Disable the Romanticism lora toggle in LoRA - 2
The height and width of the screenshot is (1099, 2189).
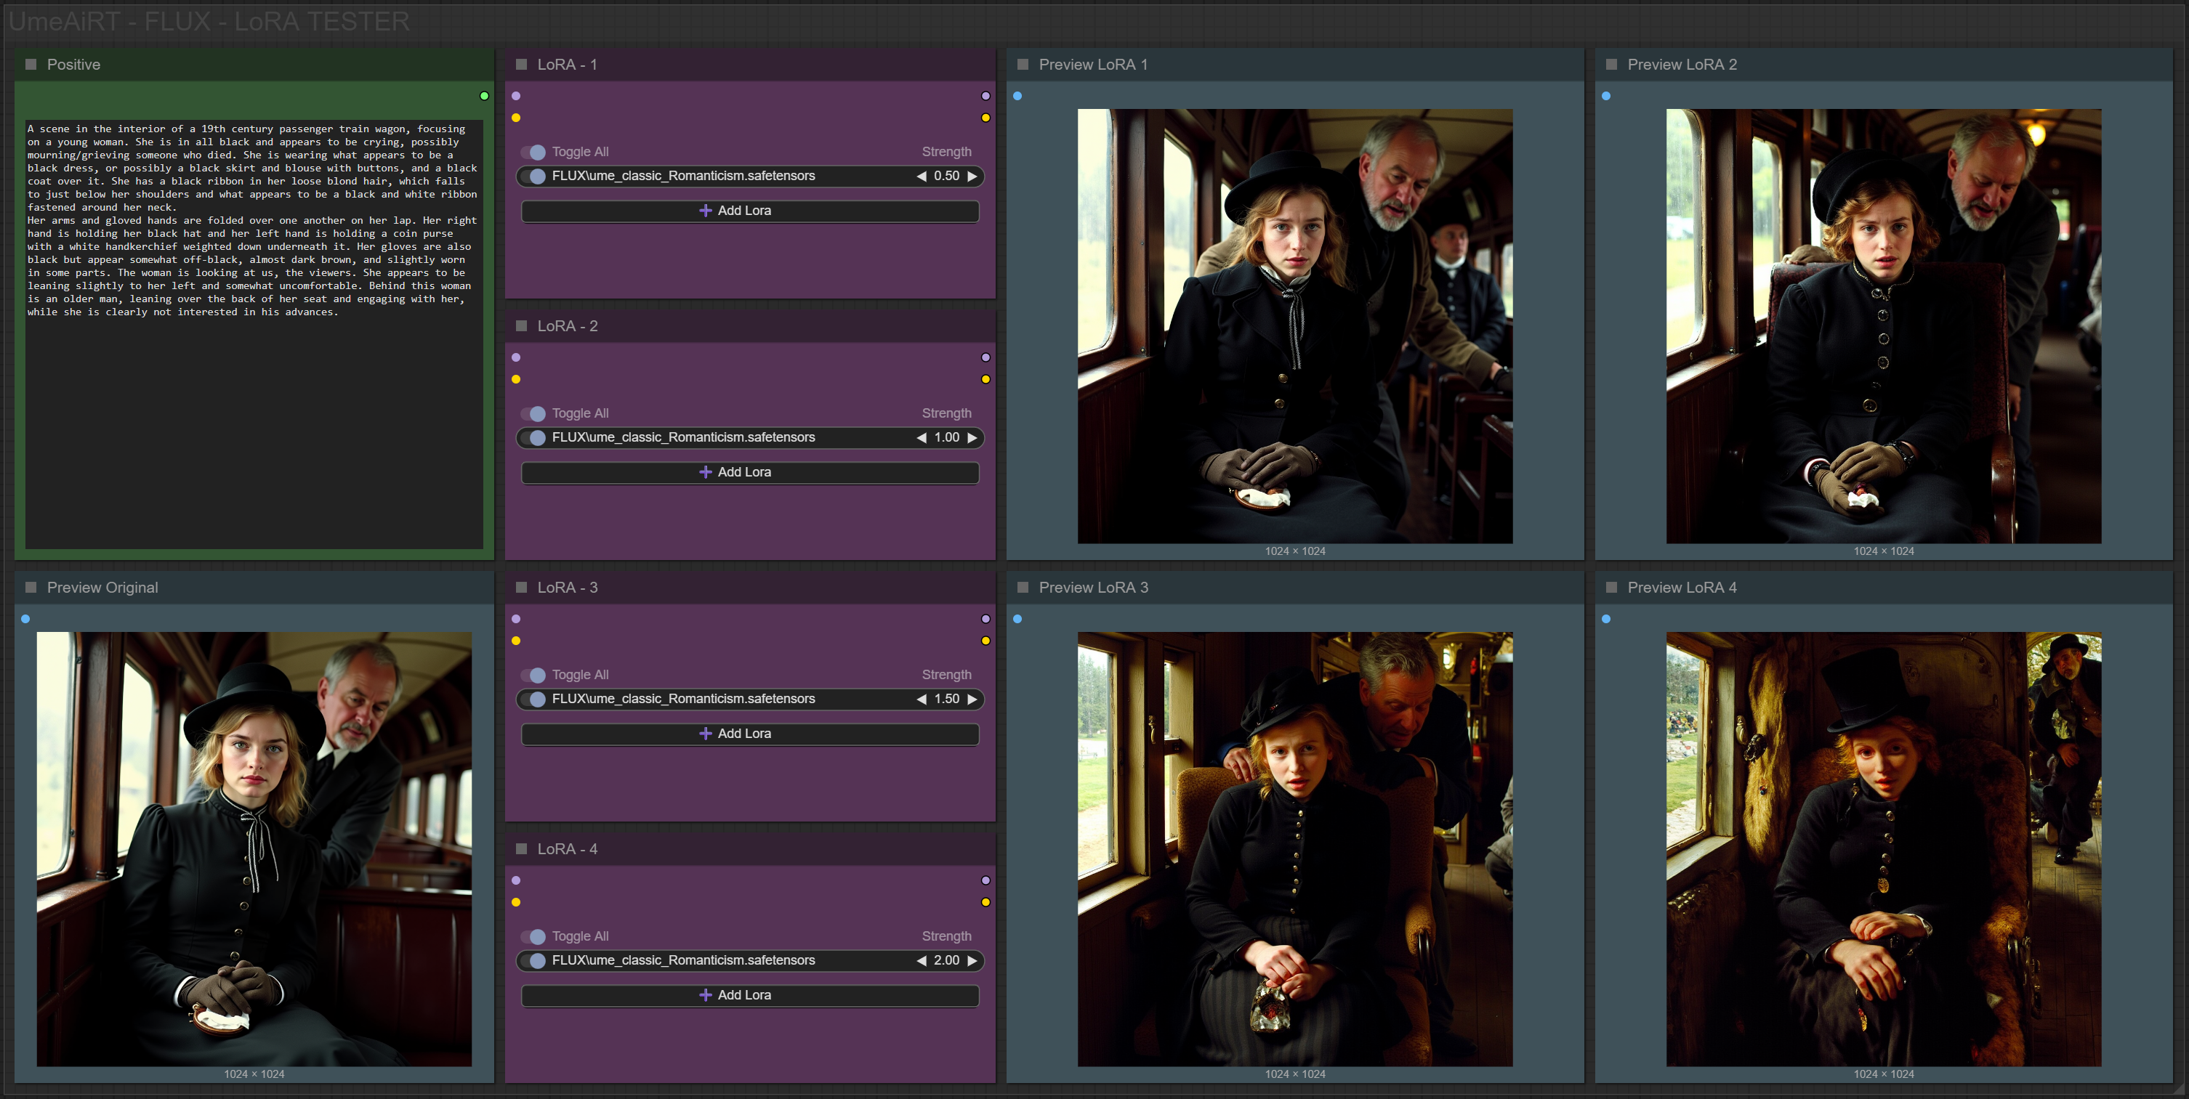534,437
